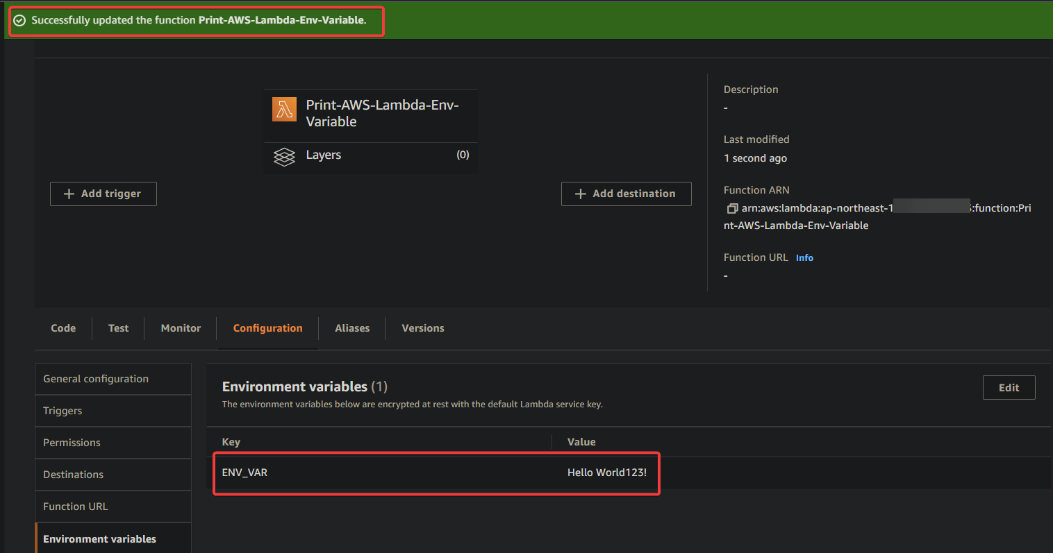Click the '1 second ago' last modified text
1053x553 pixels.
point(755,158)
